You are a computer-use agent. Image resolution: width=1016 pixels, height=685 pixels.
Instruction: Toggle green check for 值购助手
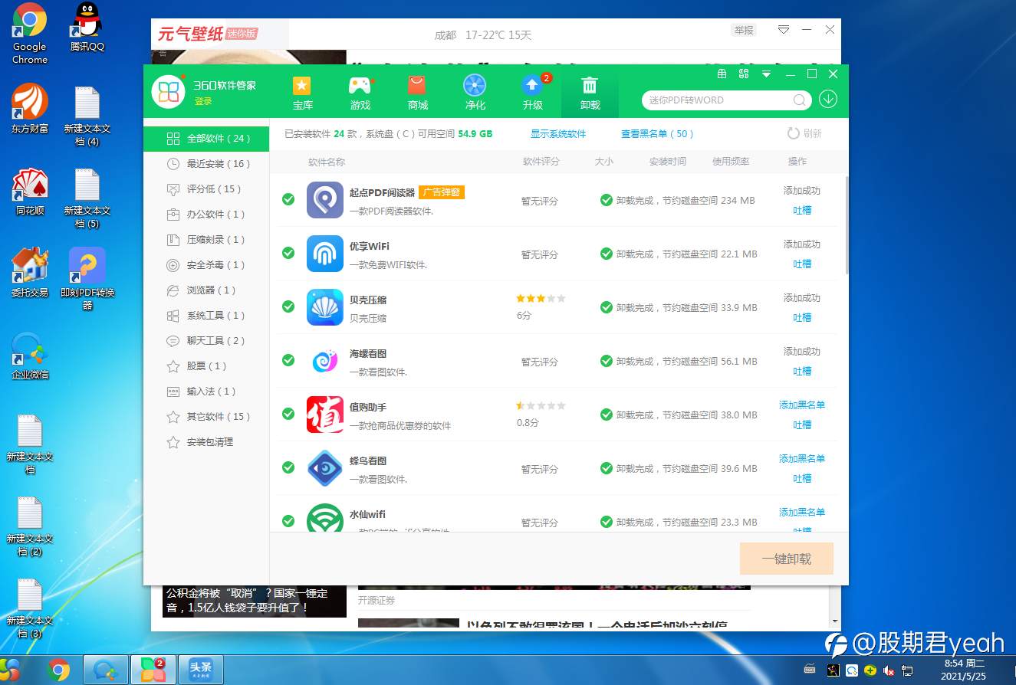click(x=288, y=414)
